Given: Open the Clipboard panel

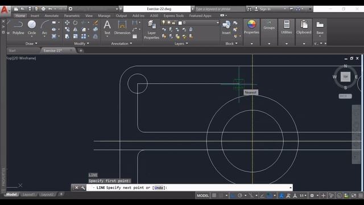Looking at the screenshot, I should 304,27.
